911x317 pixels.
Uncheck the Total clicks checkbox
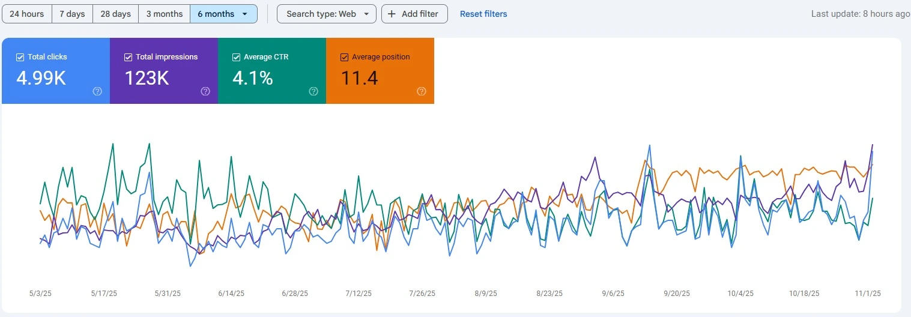[20, 57]
